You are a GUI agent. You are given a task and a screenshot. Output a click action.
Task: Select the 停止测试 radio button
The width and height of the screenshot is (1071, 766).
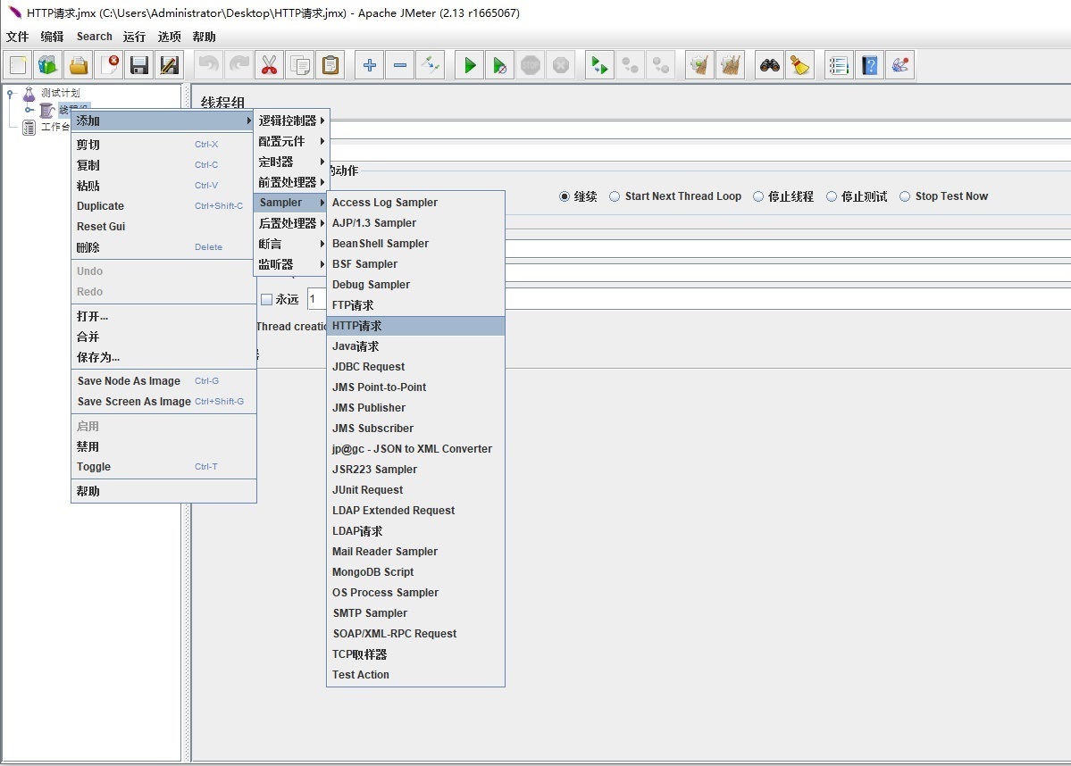(832, 196)
